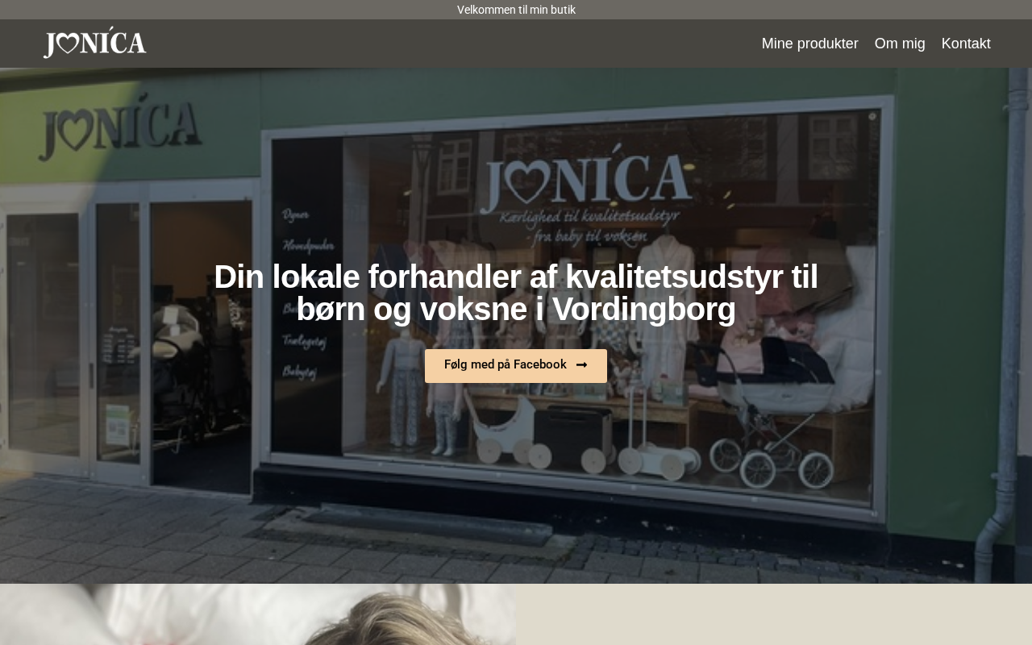Click the hero headline about kvalitetsudstyr in Vordingborg
The height and width of the screenshot is (645, 1032).
coord(516,293)
